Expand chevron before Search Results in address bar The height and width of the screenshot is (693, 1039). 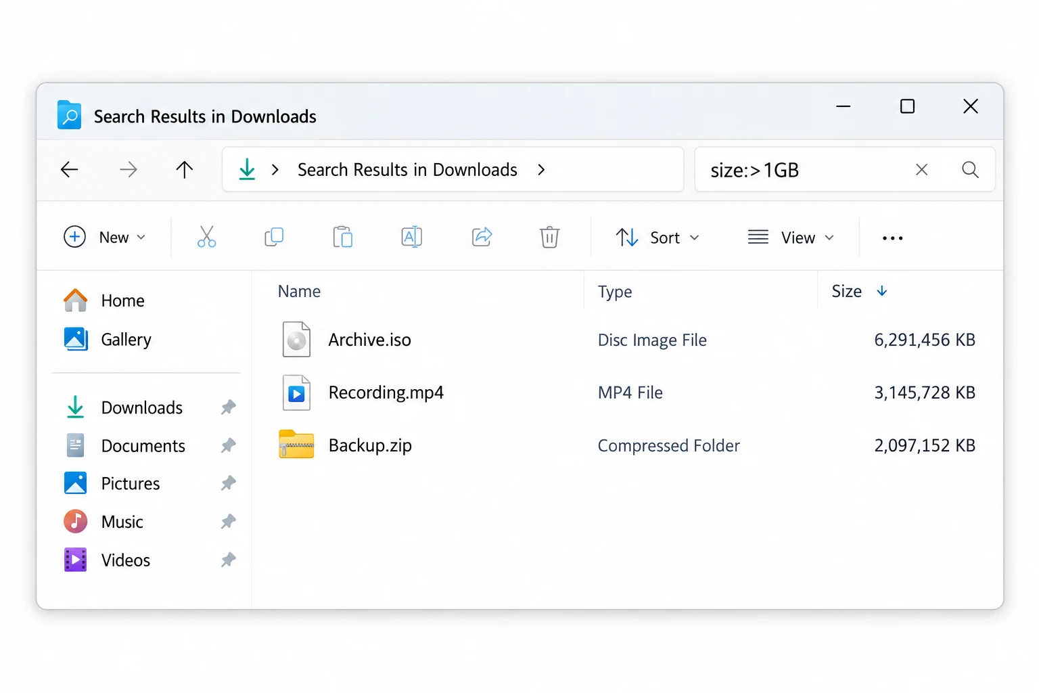coord(275,170)
